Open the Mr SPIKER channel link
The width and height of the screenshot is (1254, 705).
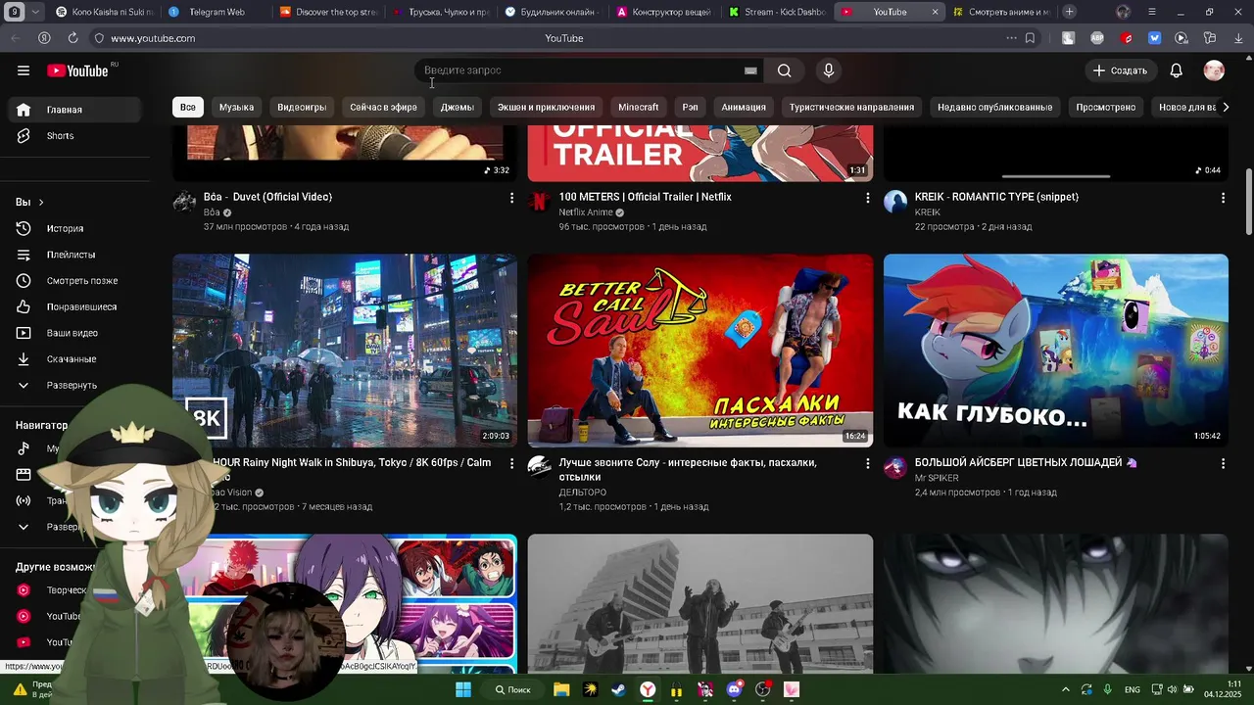[937, 478]
